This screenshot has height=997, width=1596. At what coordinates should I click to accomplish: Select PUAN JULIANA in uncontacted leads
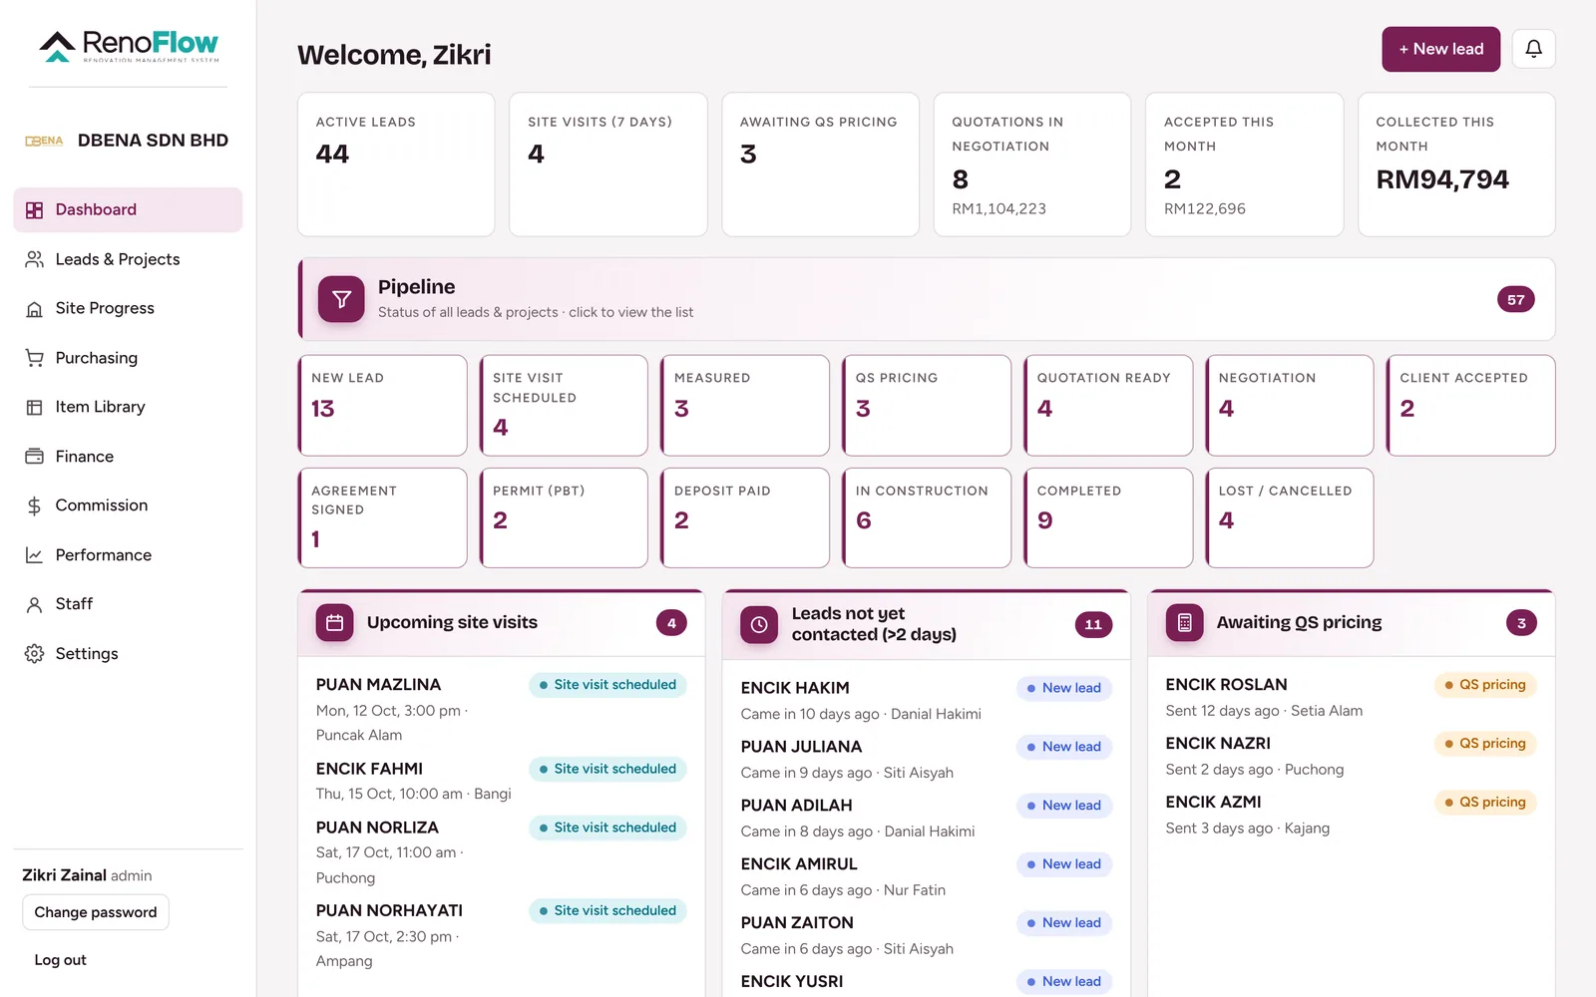(926, 760)
